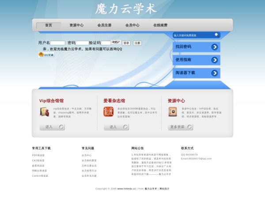
Task: Go to 资源中心 in the navigation bar
Action: point(76,25)
